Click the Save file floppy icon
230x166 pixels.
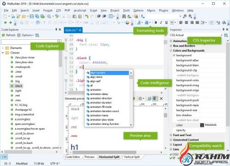[x=32, y=16]
